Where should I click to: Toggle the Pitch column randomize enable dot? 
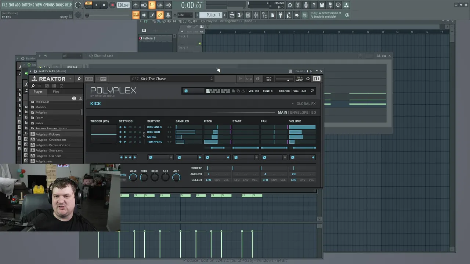[x=228, y=157]
